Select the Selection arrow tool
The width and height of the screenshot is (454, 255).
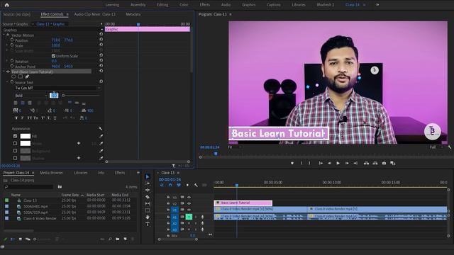148,176
